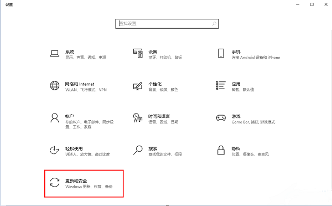Image resolution: width=332 pixels, height=206 pixels.
Task: Open the 设备 keyboard and speaker icon
Action: pos(138,53)
